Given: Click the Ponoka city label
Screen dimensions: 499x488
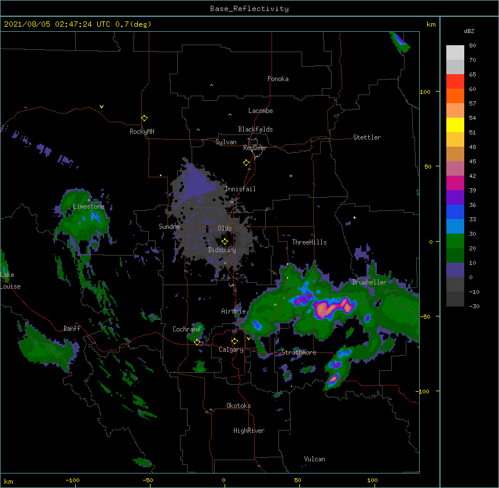Looking at the screenshot, I should click(x=278, y=79).
